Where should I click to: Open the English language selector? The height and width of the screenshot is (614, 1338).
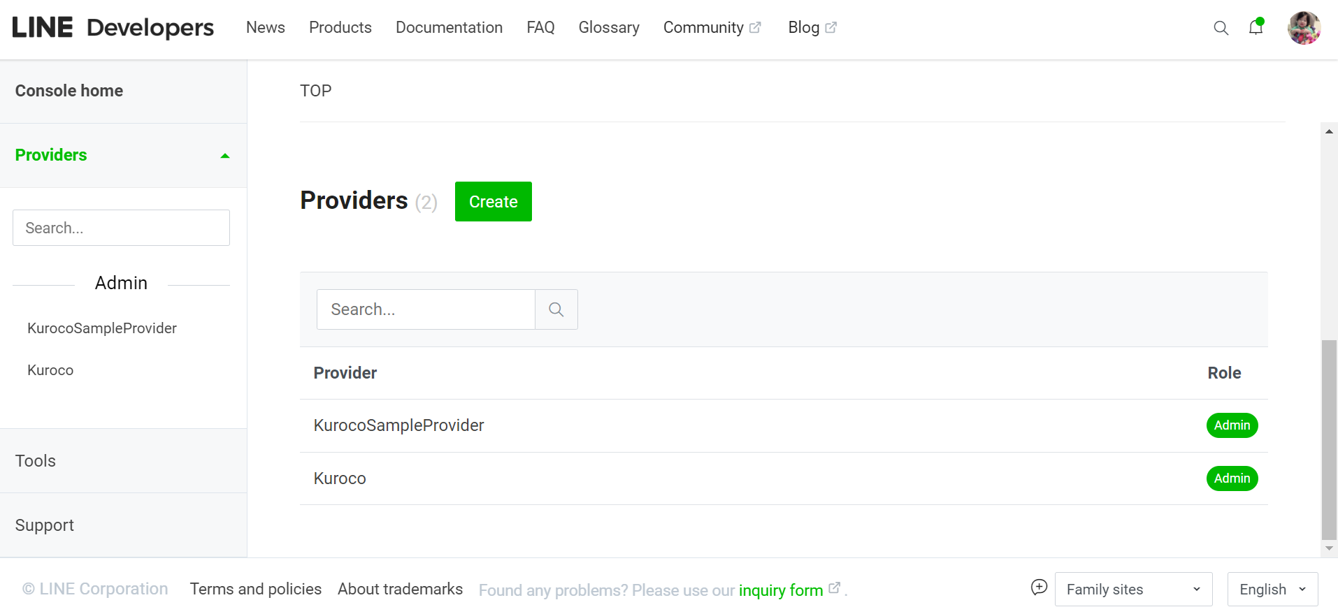[x=1272, y=589]
